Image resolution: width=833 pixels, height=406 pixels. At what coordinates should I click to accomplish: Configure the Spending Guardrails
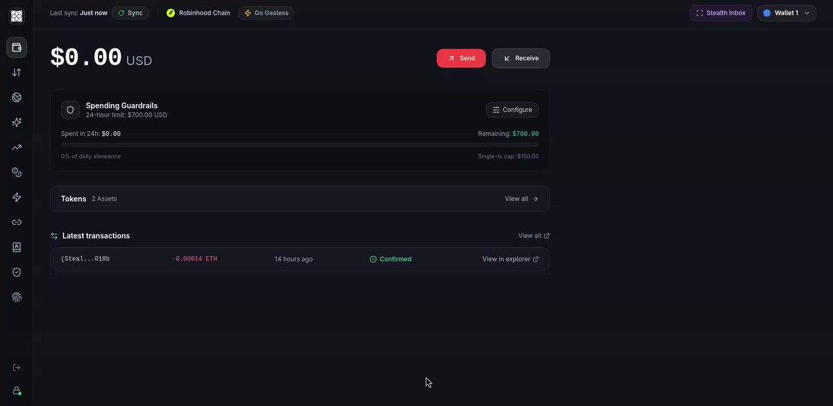pos(512,110)
